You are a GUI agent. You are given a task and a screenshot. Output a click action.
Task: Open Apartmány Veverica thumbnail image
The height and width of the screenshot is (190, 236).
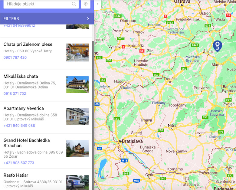pos(77,116)
